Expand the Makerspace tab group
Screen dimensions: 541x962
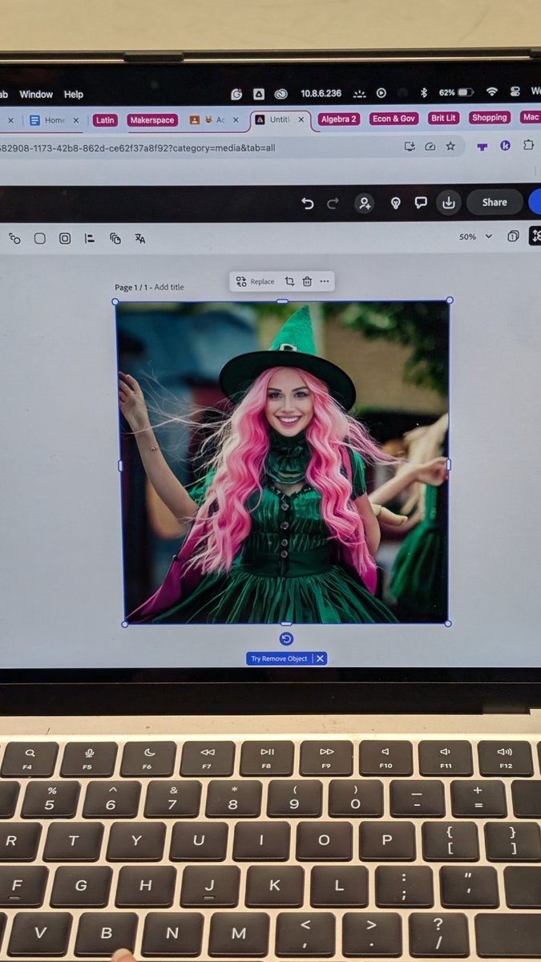152,119
